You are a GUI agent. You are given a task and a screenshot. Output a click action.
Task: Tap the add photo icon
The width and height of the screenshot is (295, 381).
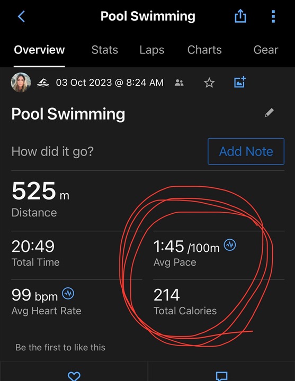240,83
